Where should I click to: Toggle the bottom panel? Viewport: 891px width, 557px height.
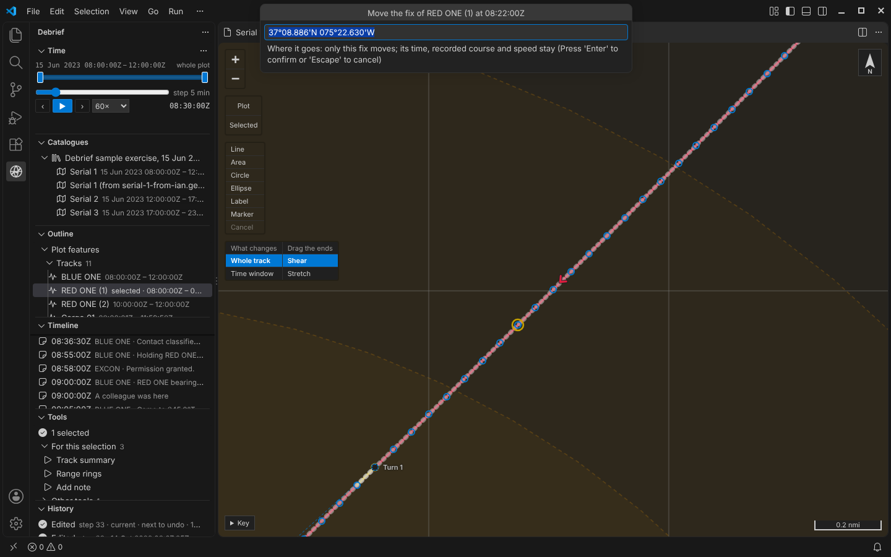pos(806,11)
